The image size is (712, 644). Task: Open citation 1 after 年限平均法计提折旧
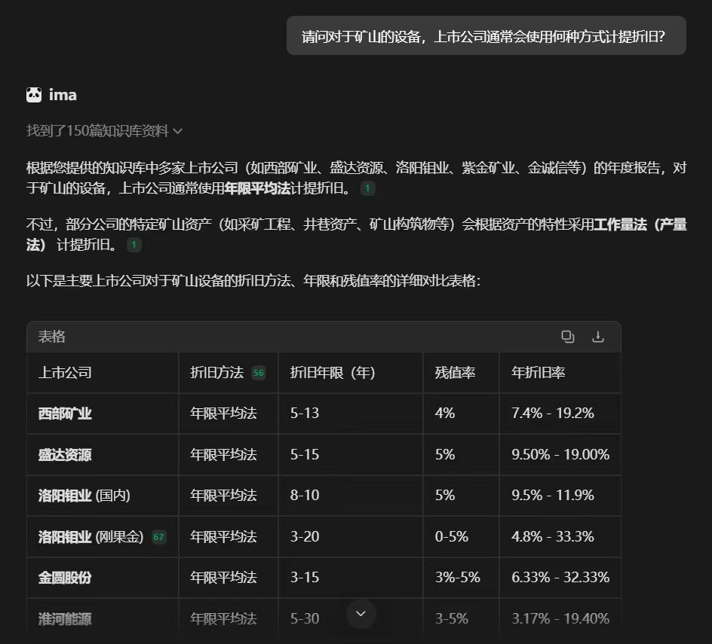pyautogui.click(x=367, y=188)
